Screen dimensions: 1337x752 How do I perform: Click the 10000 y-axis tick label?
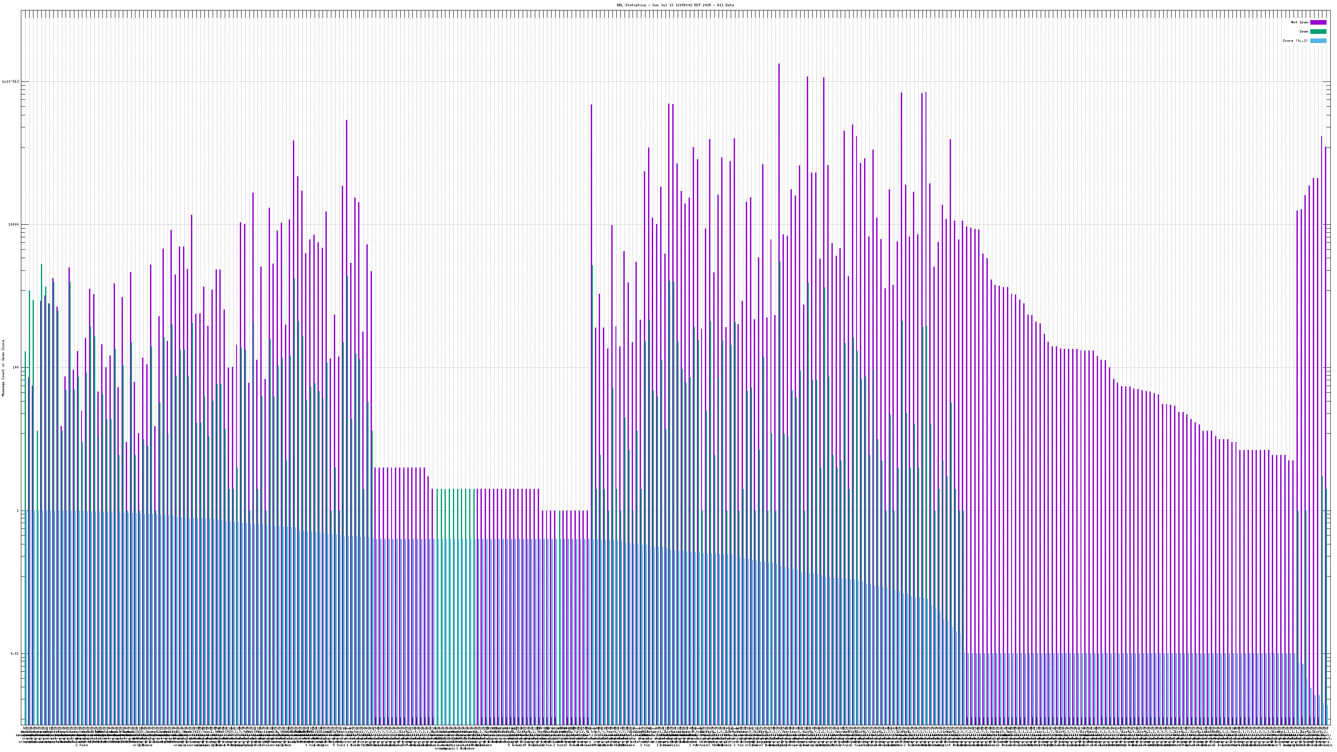[x=13, y=225]
